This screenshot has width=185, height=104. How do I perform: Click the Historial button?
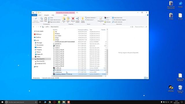click(108, 22)
